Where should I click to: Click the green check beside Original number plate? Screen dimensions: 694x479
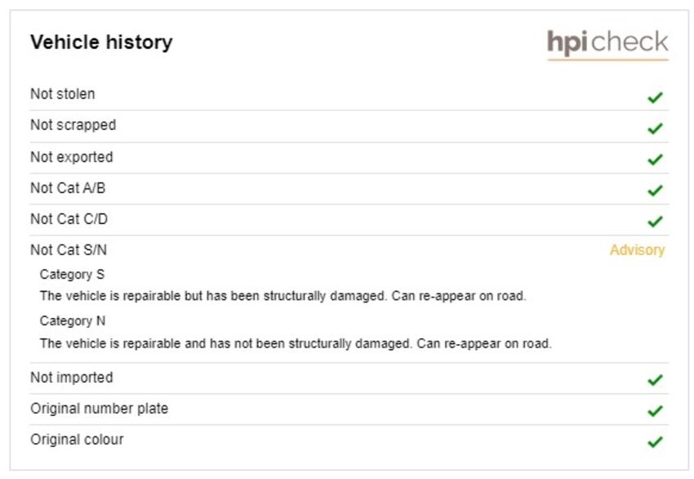655,411
